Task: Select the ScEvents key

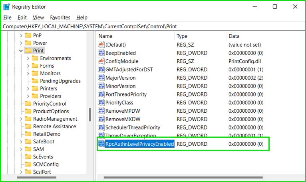Action: (x=43, y=157)
